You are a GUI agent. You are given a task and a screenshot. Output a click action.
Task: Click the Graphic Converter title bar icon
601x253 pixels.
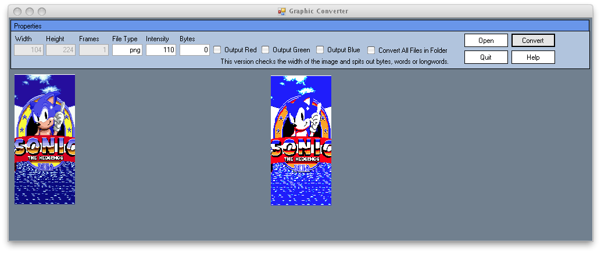click(282, 11)
